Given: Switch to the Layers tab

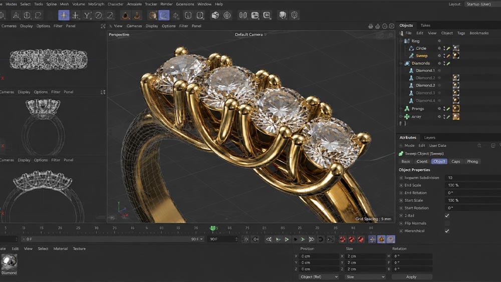Looking at the screenshot, I should pyautogui.click(x=429, y=138).
